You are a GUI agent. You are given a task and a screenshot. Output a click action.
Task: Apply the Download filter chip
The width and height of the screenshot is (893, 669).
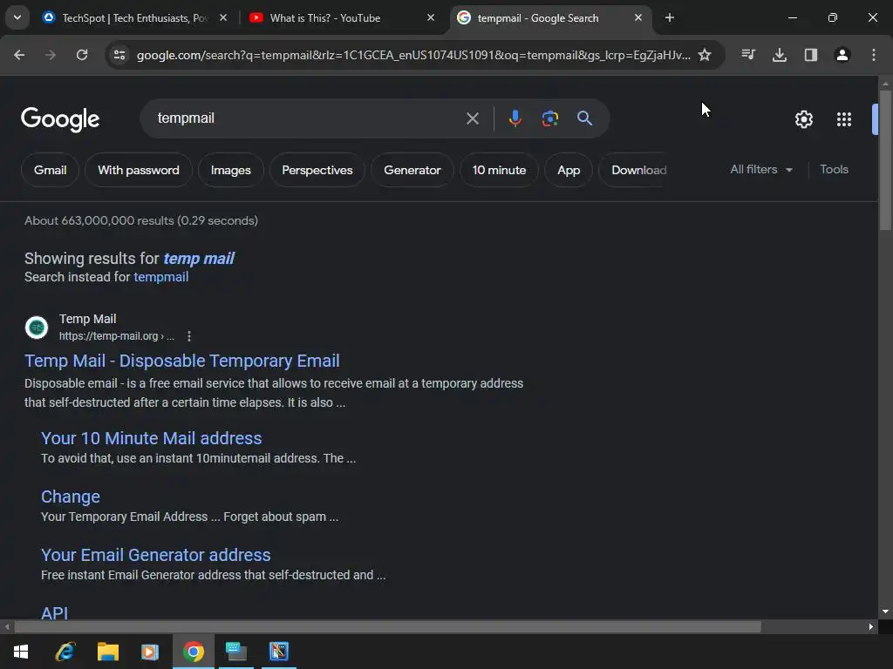point(635,170)
